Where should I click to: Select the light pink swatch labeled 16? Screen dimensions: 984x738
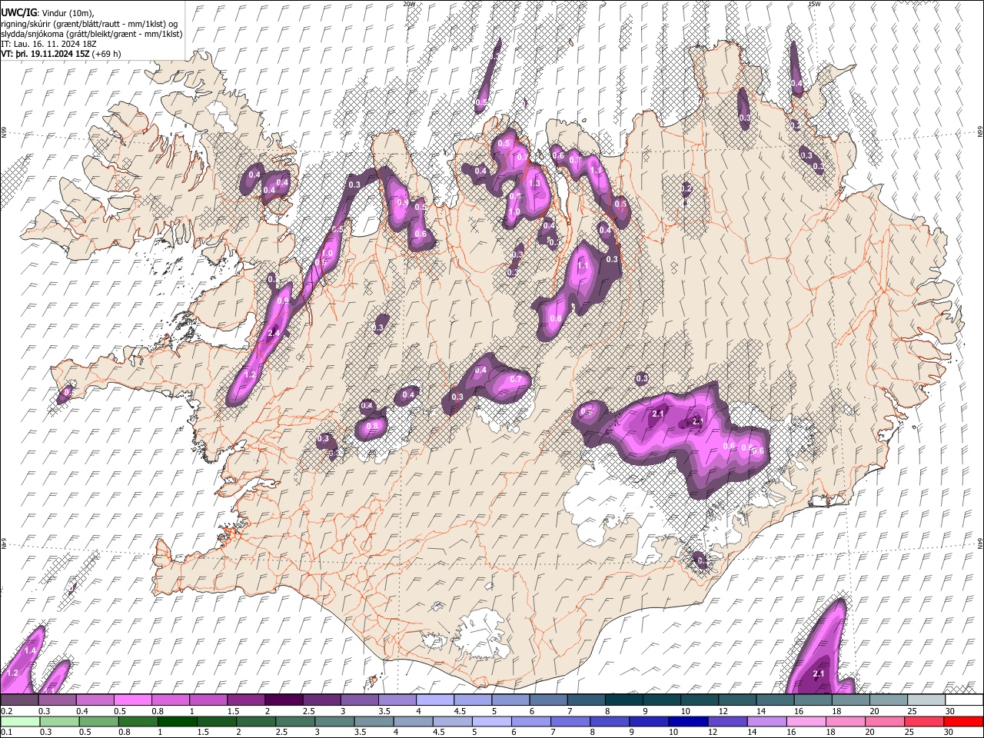pos(806,721)
